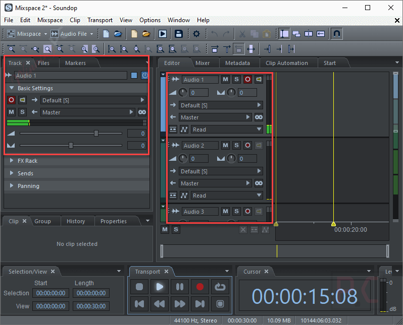Expand the FX Rack section
This screenshot has width=403, height=325.
[12, 161]
